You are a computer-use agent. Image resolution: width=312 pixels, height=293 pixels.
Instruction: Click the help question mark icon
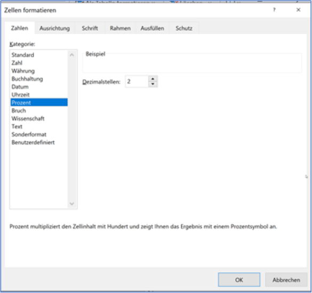274,10
